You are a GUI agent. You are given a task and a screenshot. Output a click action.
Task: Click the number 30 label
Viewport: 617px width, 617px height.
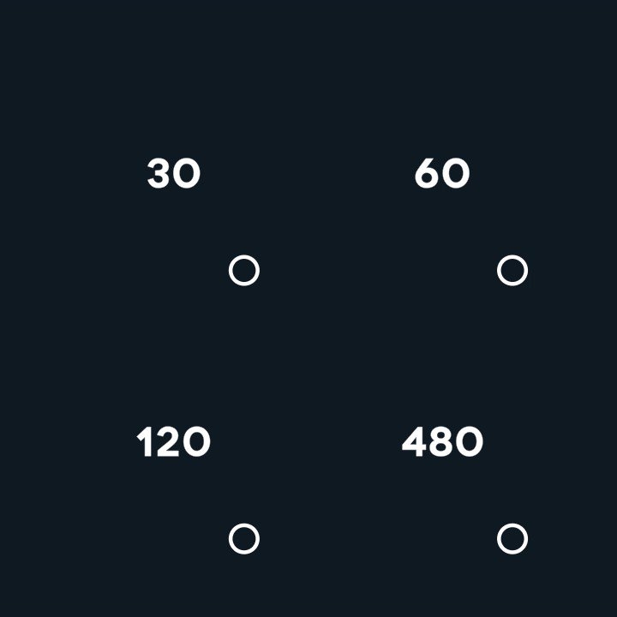(x=174, y=174)
